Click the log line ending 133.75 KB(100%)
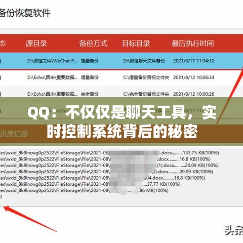 coord(109,153)
